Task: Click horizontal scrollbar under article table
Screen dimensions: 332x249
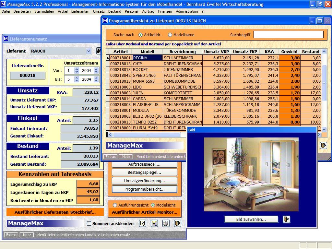Action: pos(149,135)
